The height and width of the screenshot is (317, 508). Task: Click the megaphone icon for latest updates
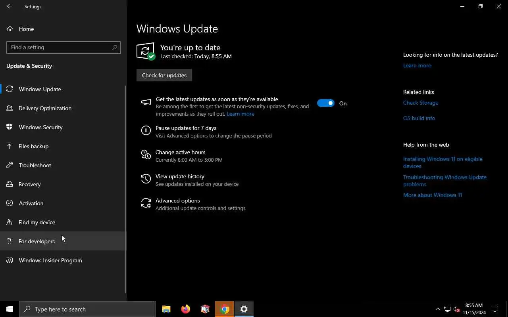point(146,103)
